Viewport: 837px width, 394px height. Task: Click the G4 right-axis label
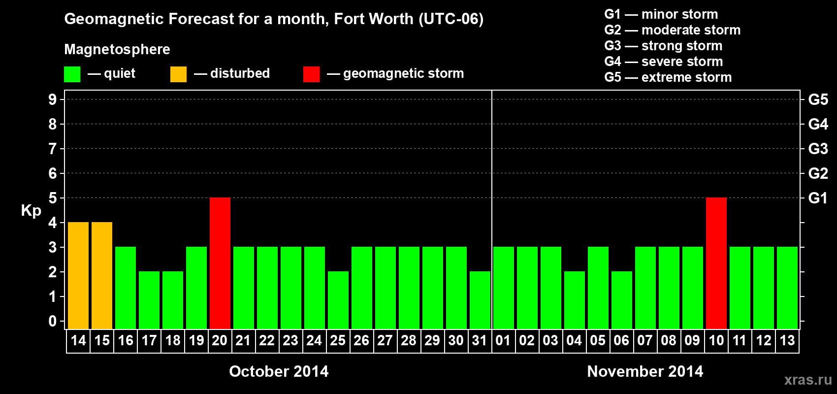818,124
